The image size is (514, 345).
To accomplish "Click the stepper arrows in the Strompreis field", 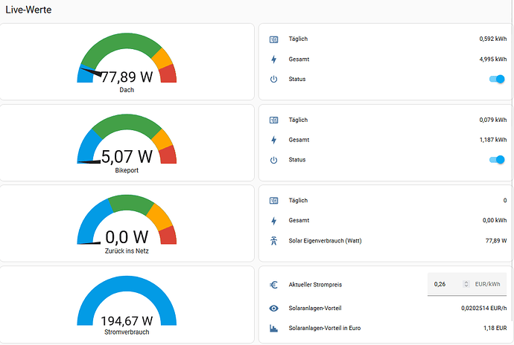I will pos(466,285).
